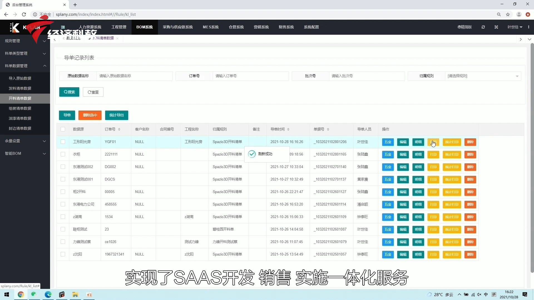Open the BOM系统 top menu
This screenshot has width=534, height=300.
pyautogui.click(x=145, y=27)
